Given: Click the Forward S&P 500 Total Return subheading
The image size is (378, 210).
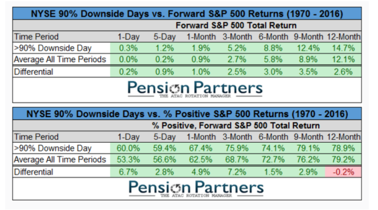Looking at the screenshot, I should click(236, 26).
